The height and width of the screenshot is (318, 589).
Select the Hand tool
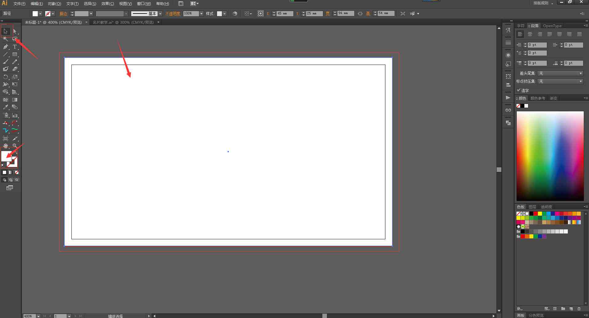(x=6, y=145)
